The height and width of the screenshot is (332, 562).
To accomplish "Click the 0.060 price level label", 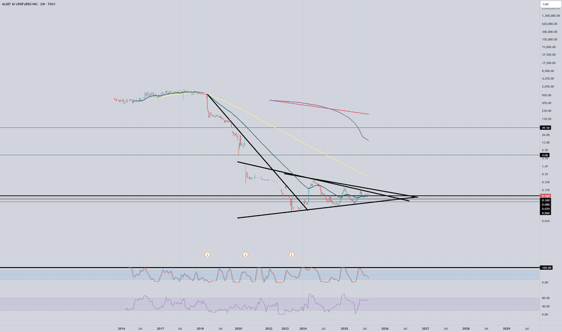I will (x=545, y=213).
